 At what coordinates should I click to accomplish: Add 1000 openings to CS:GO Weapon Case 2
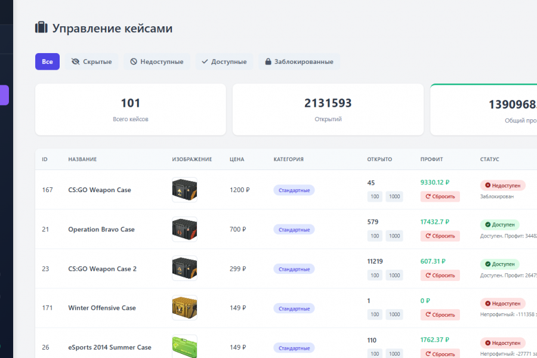pos(394,276)
